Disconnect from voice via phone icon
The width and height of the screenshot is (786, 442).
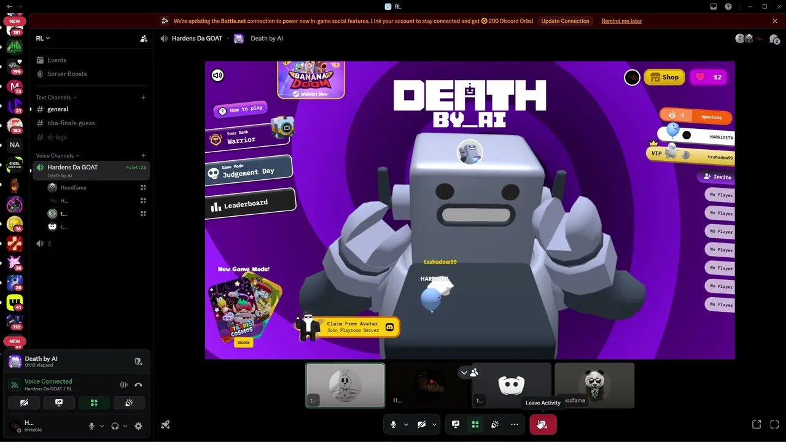coord(138,385)
